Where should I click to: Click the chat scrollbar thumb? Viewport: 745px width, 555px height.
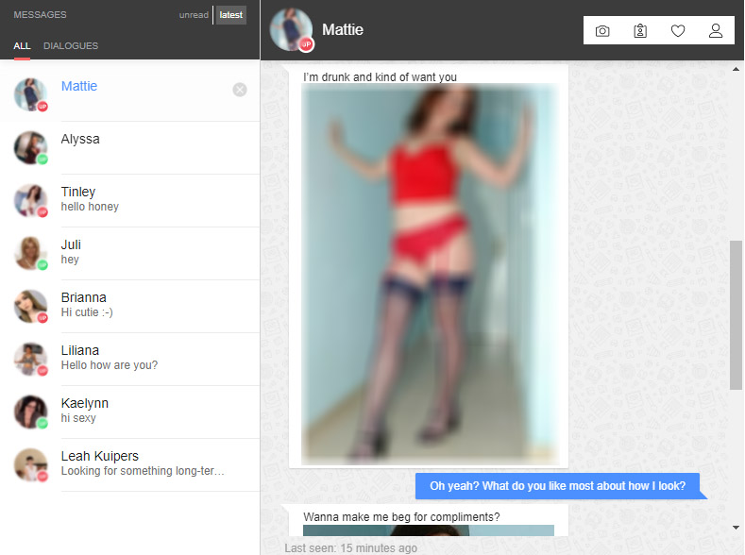736,315
